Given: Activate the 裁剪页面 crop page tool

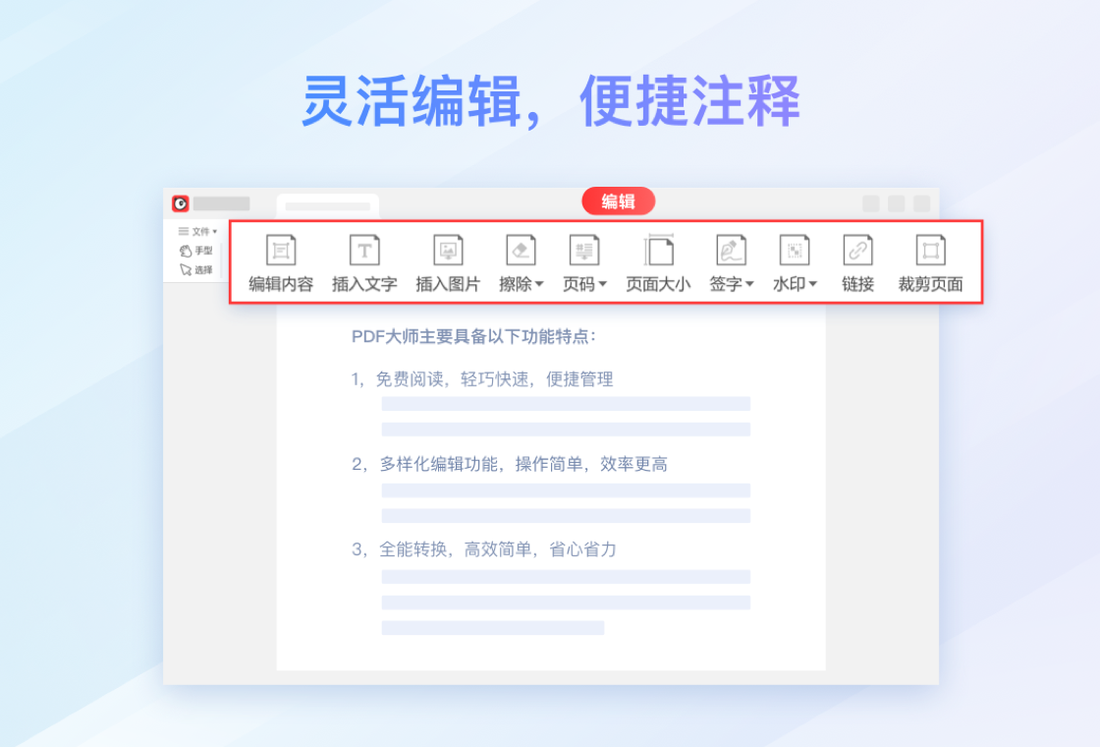Looking at the screenshot, I should 930,263.
